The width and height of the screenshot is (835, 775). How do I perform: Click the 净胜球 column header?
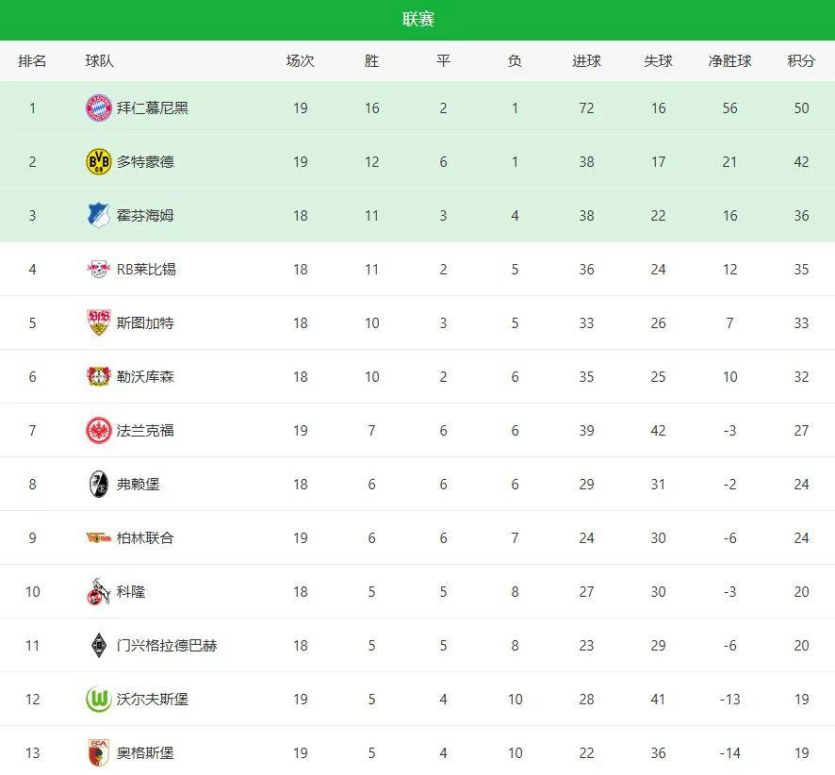[729, 60]
